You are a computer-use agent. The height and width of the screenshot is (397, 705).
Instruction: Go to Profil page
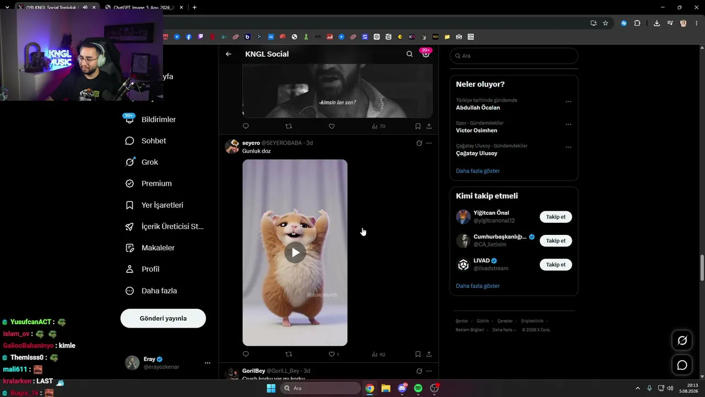click(x=143, y=269)
